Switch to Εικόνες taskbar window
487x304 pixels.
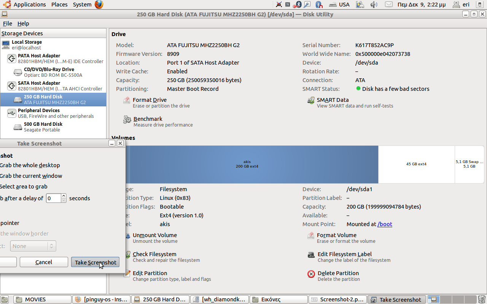279,299
